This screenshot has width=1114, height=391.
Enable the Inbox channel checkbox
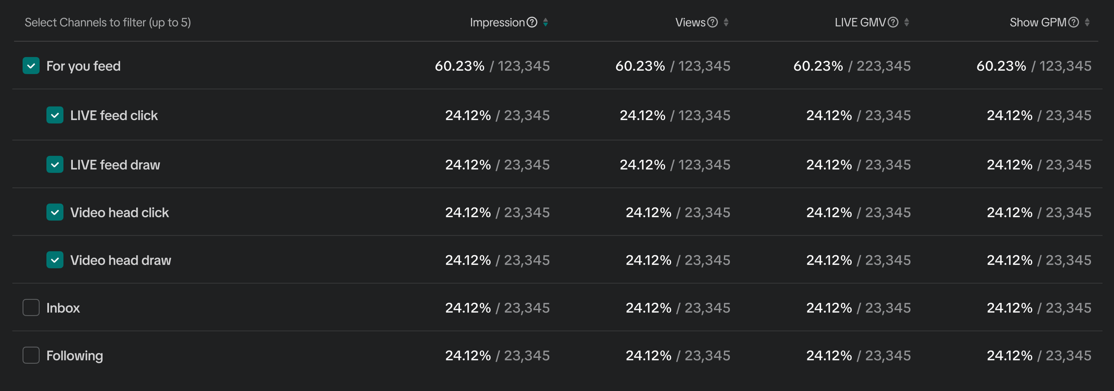click(x=31, y=308)
